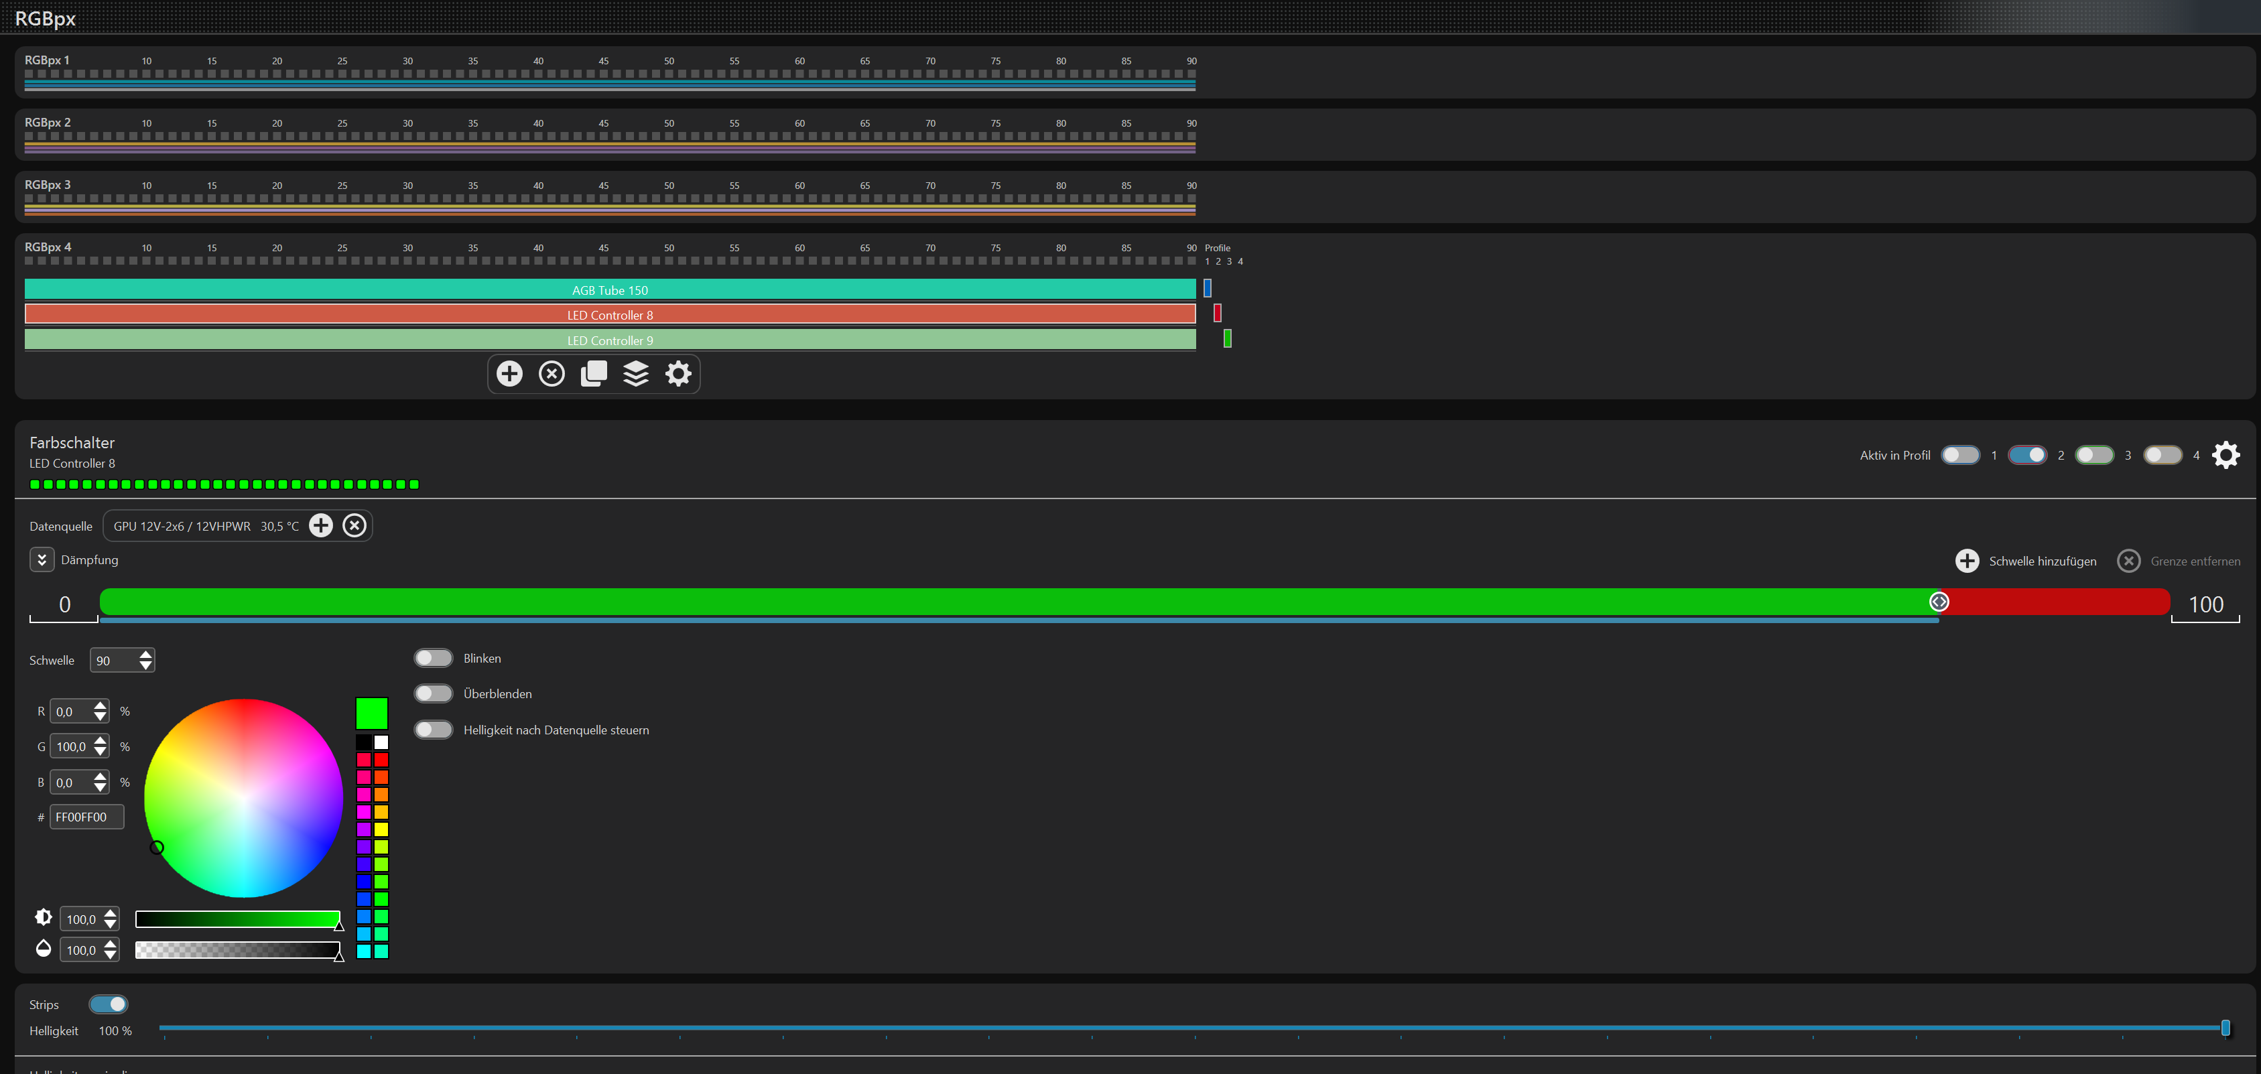Remove GPU 12V-2x6 data source
Viewport: 2261px width, 1074px height.
click(354, 525)
